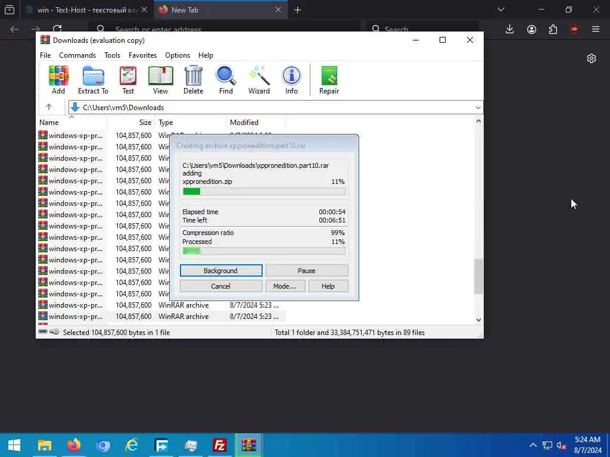Image resolution: width=610 pixels, height=457 pixels.
Task: Open the File menu
Action: tap(45, 55)
